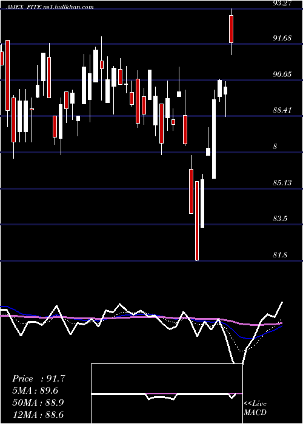Select the 88.41 price axis label
The height and width of the screenshot is (424, 303).
point(282,110)
